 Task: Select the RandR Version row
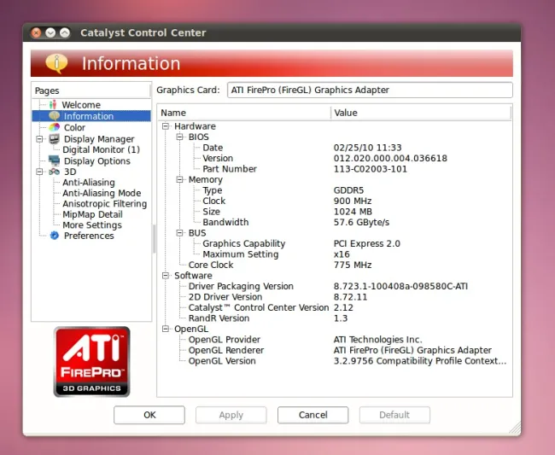[x=335, y=318]
